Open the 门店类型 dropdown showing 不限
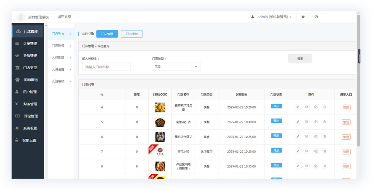The image size is (372, 191). (x=176, y=67)
